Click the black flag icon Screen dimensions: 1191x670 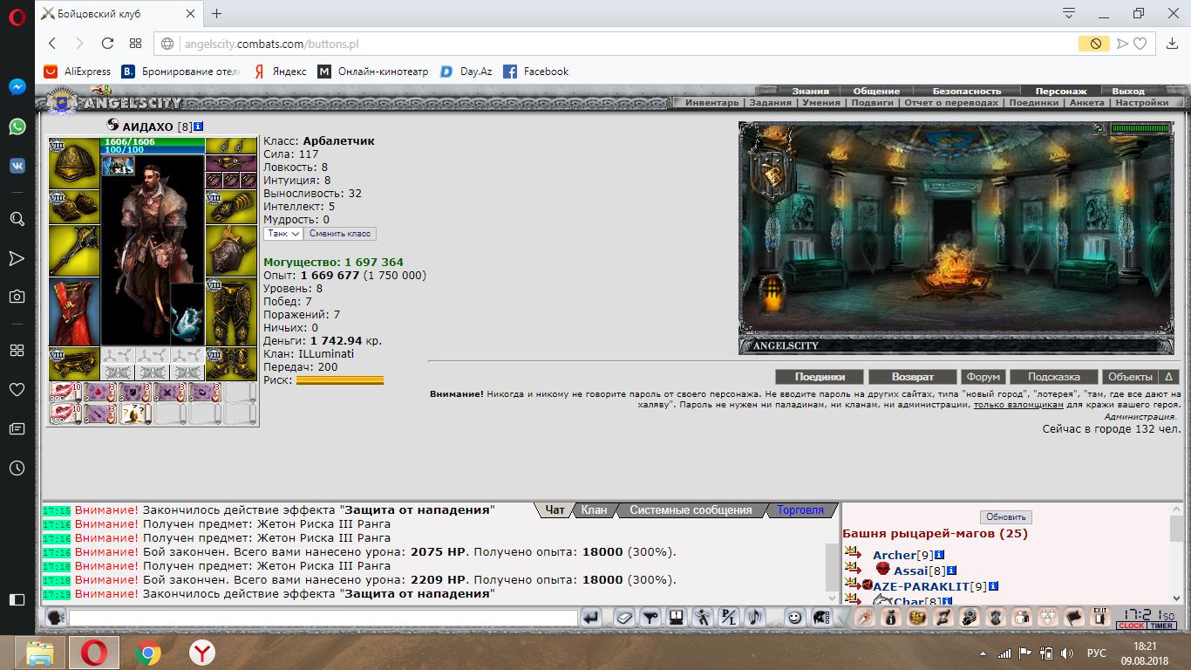click(x=1074, y=618)
